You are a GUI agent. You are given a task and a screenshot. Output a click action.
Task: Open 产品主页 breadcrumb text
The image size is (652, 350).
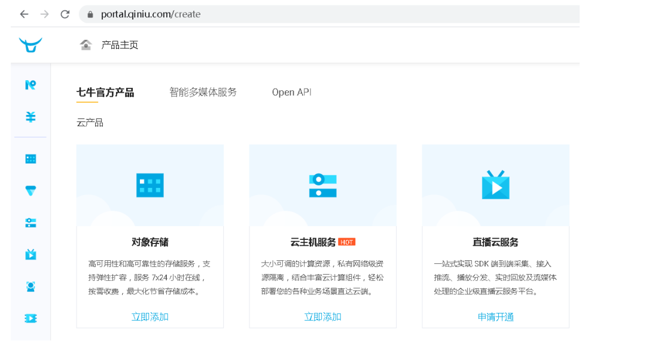click(x=120, y=45)
